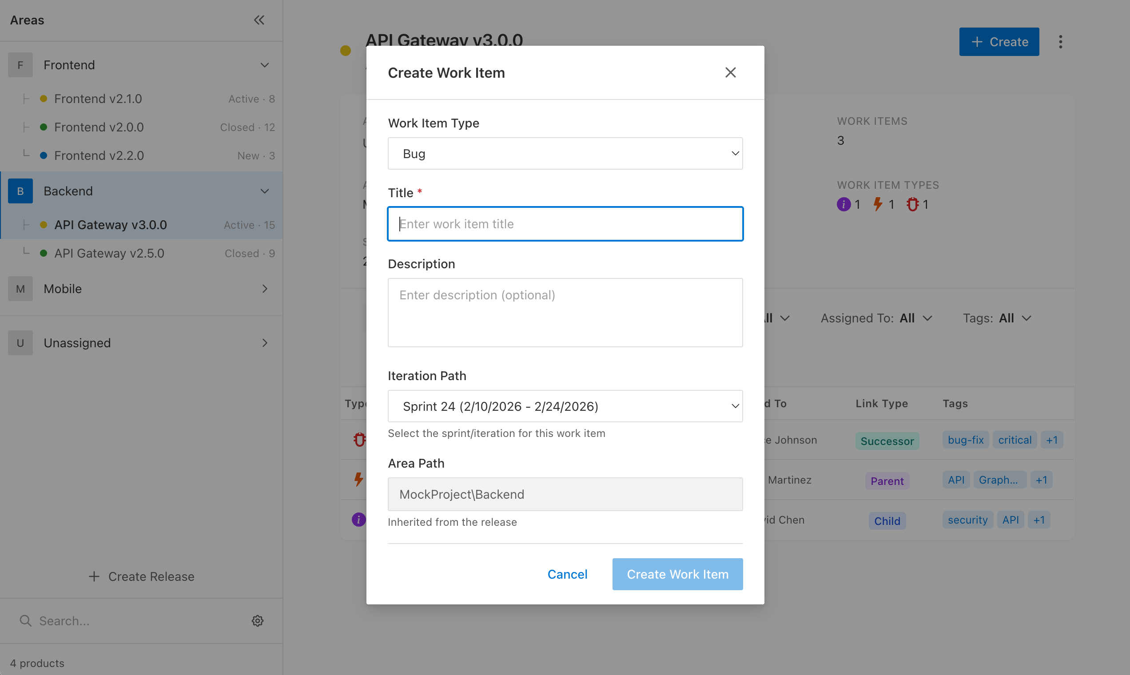This screenshot has height=675, width=1130.
Task: Open the Iteration Path Sprint 24 dropdown
Action: click(x=565, y=406)
